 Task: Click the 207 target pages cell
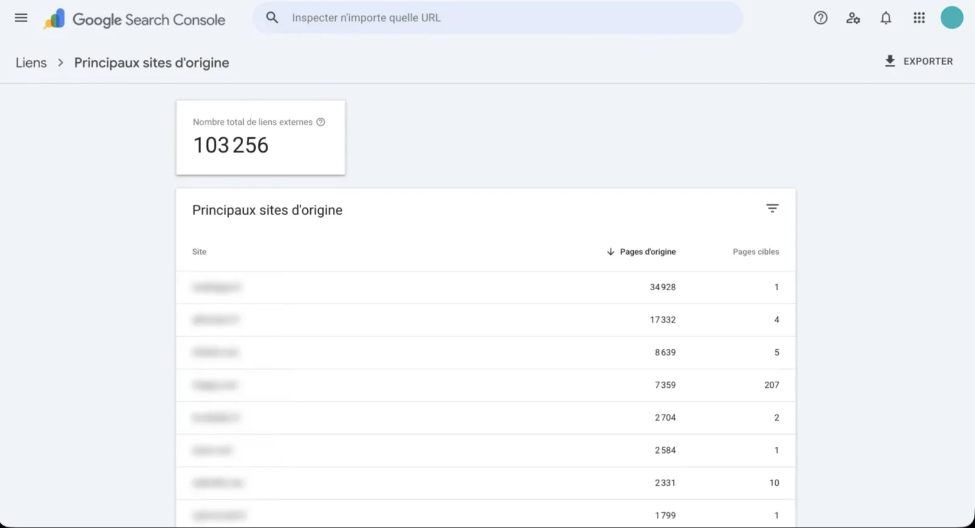pyautogui.click(x=771, y=385)
